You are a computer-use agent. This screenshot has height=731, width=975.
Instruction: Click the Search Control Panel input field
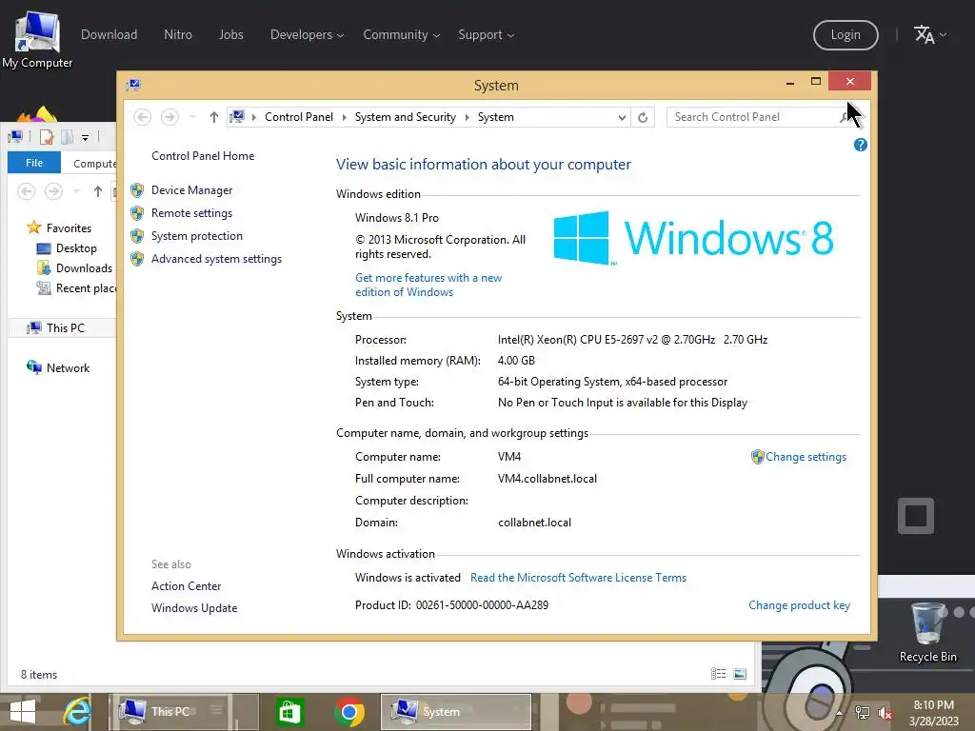click(x=752, y=117)
